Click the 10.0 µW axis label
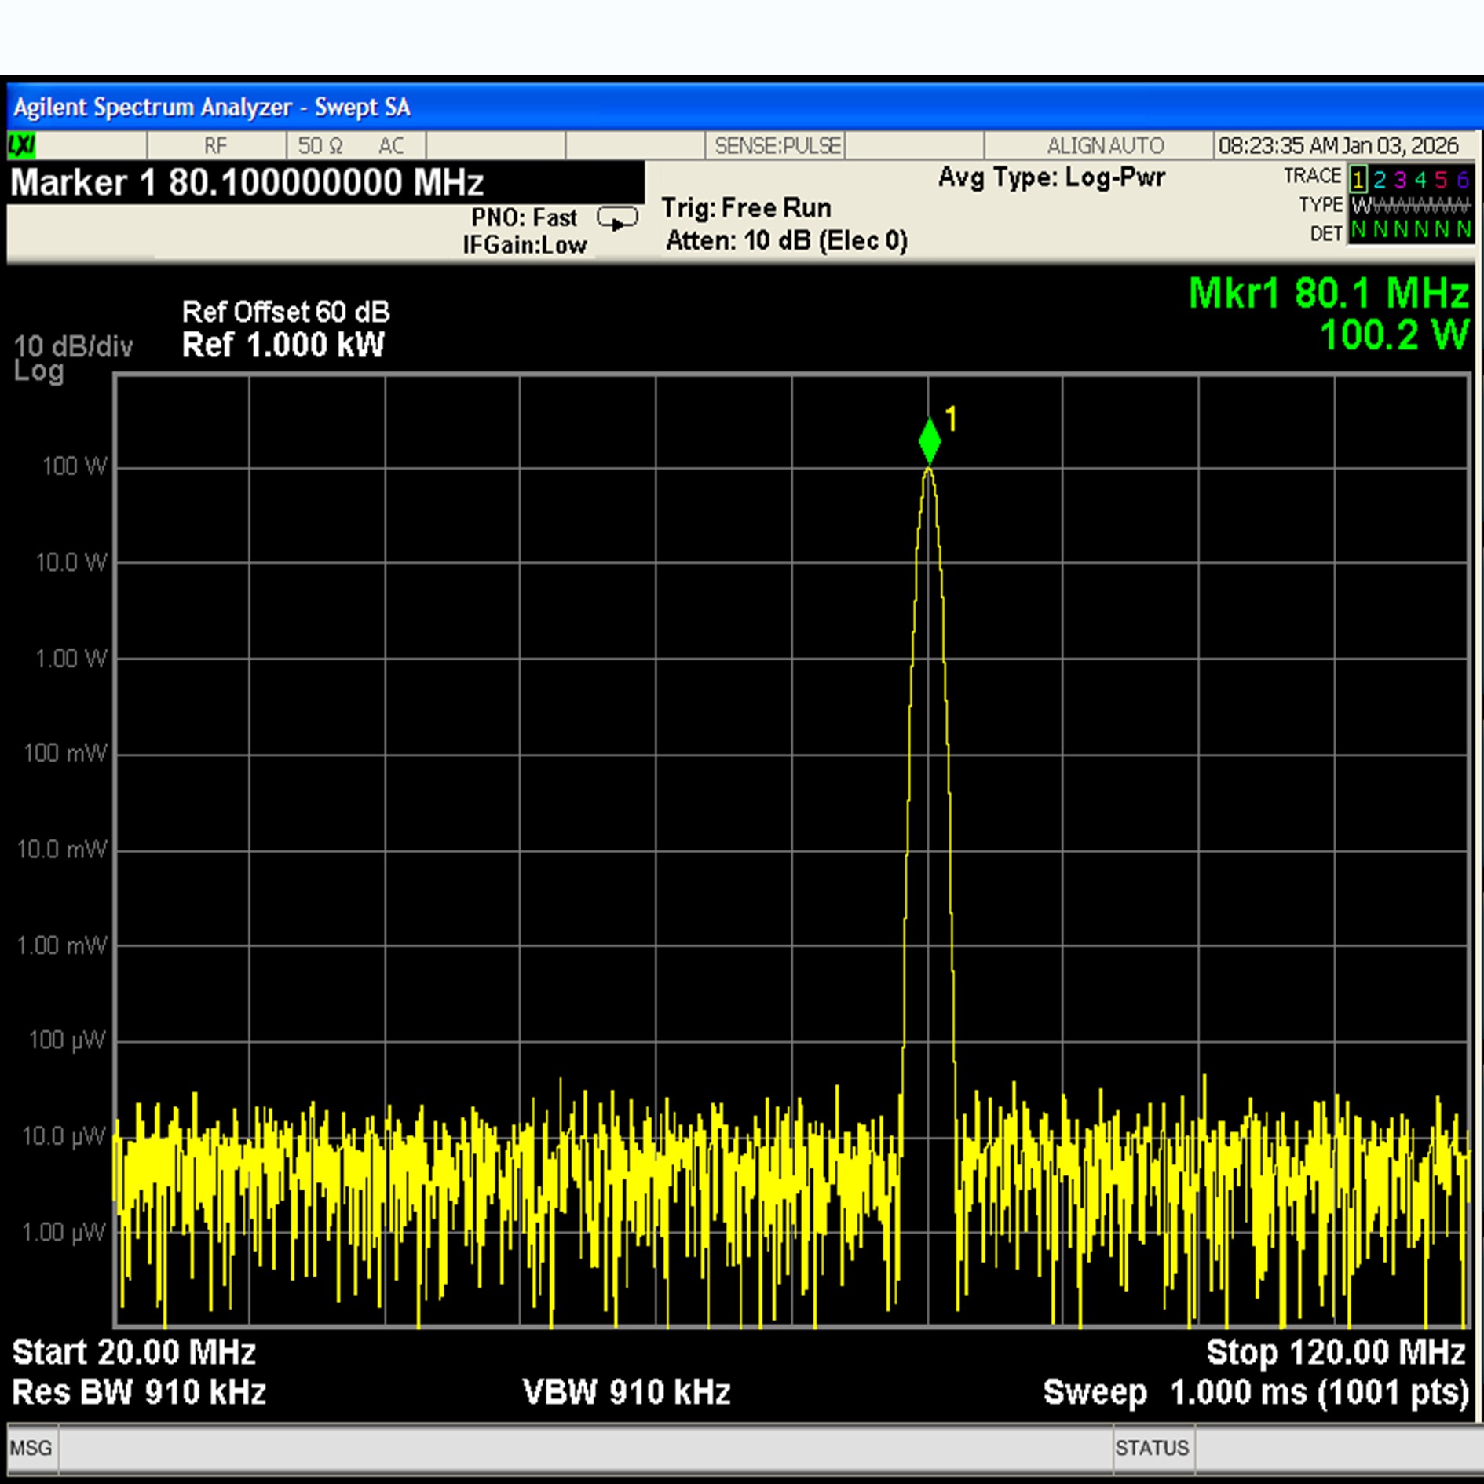Viewport: 1484px width, 1484px height. click(x=63, y=1136)
